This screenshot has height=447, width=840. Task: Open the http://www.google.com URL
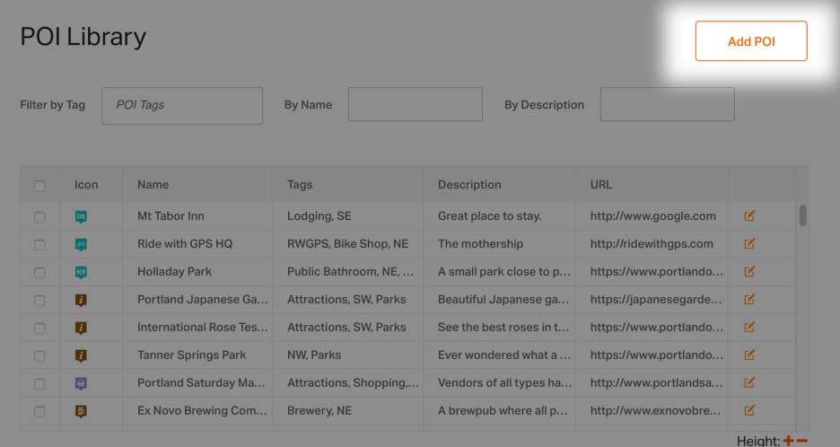tap(652, 216)
